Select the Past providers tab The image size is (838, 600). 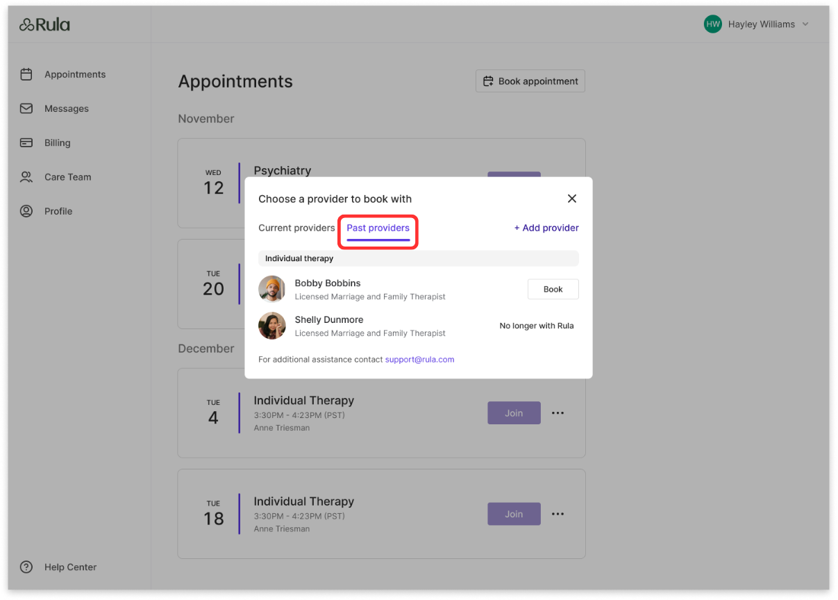coord(378,228)
